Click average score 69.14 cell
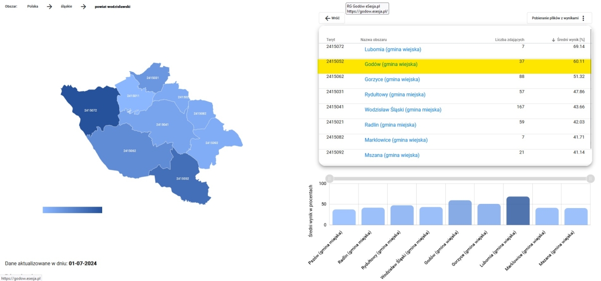Viewport: 601px width, 281px height. tap(579, 46)
